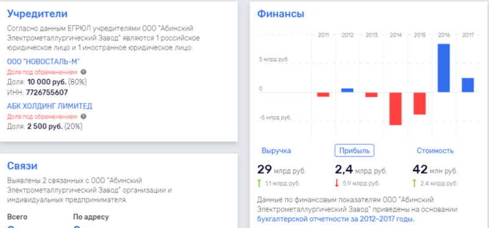Click the 42 млн руб. value figure
Viewport: 489px width, 228px height.
point(435,170)
